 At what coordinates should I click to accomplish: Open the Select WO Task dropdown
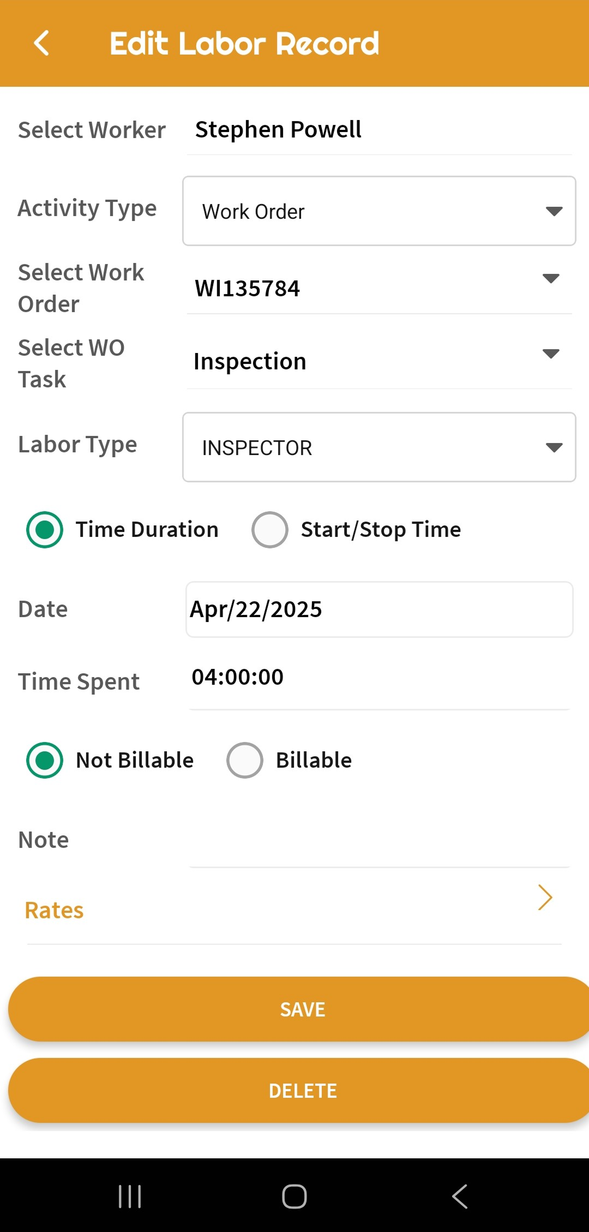coord(379,361)
